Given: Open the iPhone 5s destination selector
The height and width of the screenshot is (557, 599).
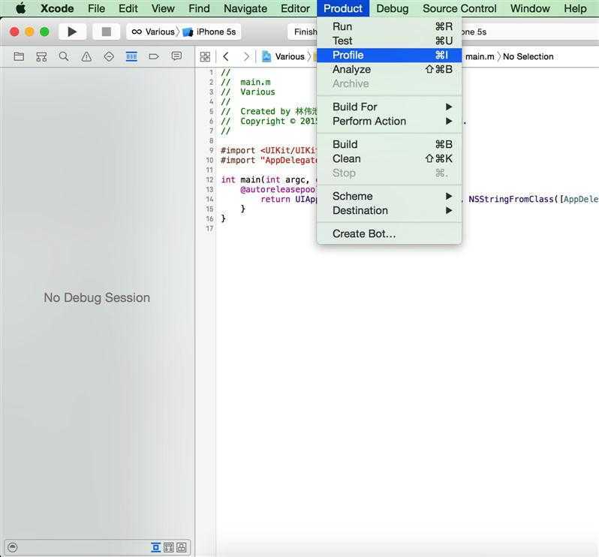Looking at the screenshot, I should point(209,32).
